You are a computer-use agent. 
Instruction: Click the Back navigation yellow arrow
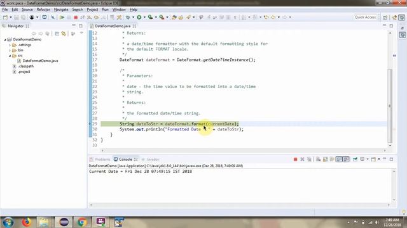273,17
